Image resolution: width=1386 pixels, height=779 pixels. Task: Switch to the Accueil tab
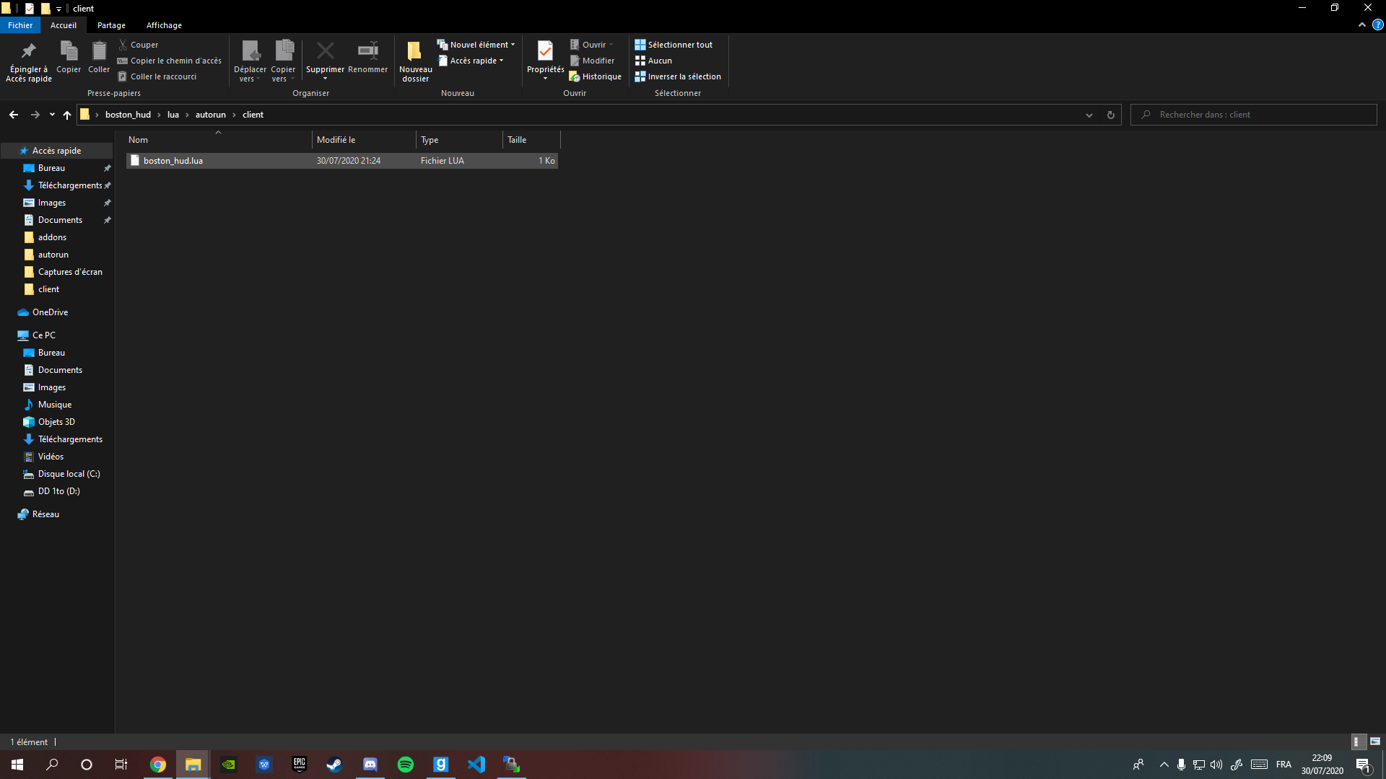click(64, 25)
